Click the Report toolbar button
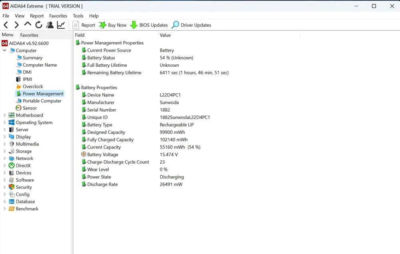400x254 pixels. [x=84, y=25]
